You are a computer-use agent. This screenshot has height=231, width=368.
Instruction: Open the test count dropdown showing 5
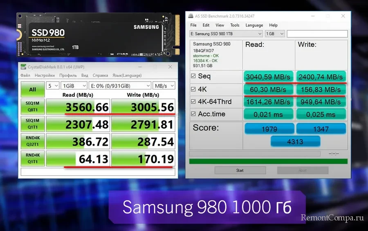(x=53, y=86)
